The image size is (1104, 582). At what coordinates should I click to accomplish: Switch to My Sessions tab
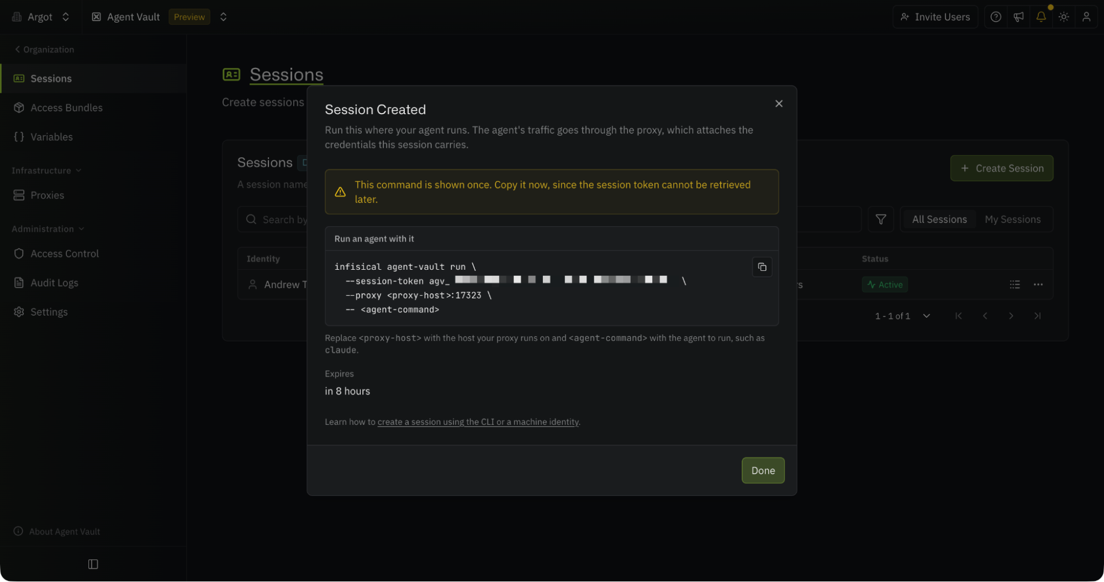tap(1012, 220)
